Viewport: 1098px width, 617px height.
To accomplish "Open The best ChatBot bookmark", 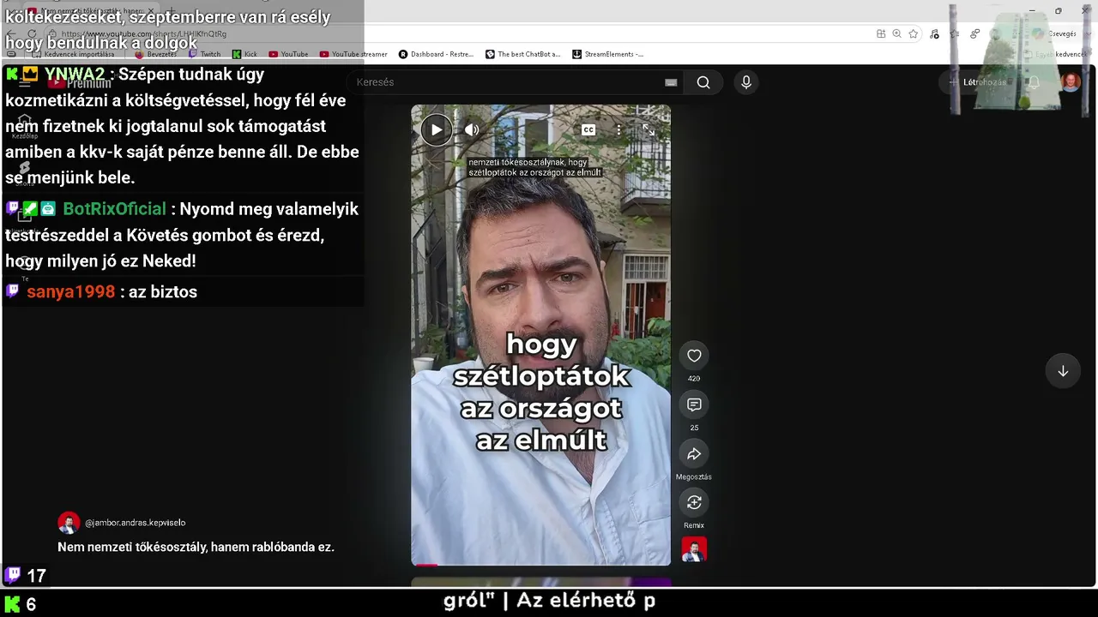I will point(522,54).
